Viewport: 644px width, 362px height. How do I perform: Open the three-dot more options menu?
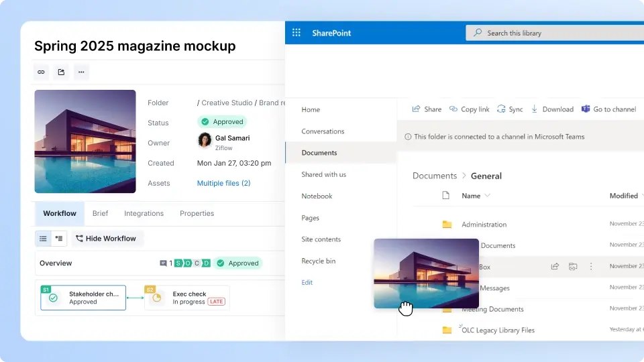pos(81,72)
